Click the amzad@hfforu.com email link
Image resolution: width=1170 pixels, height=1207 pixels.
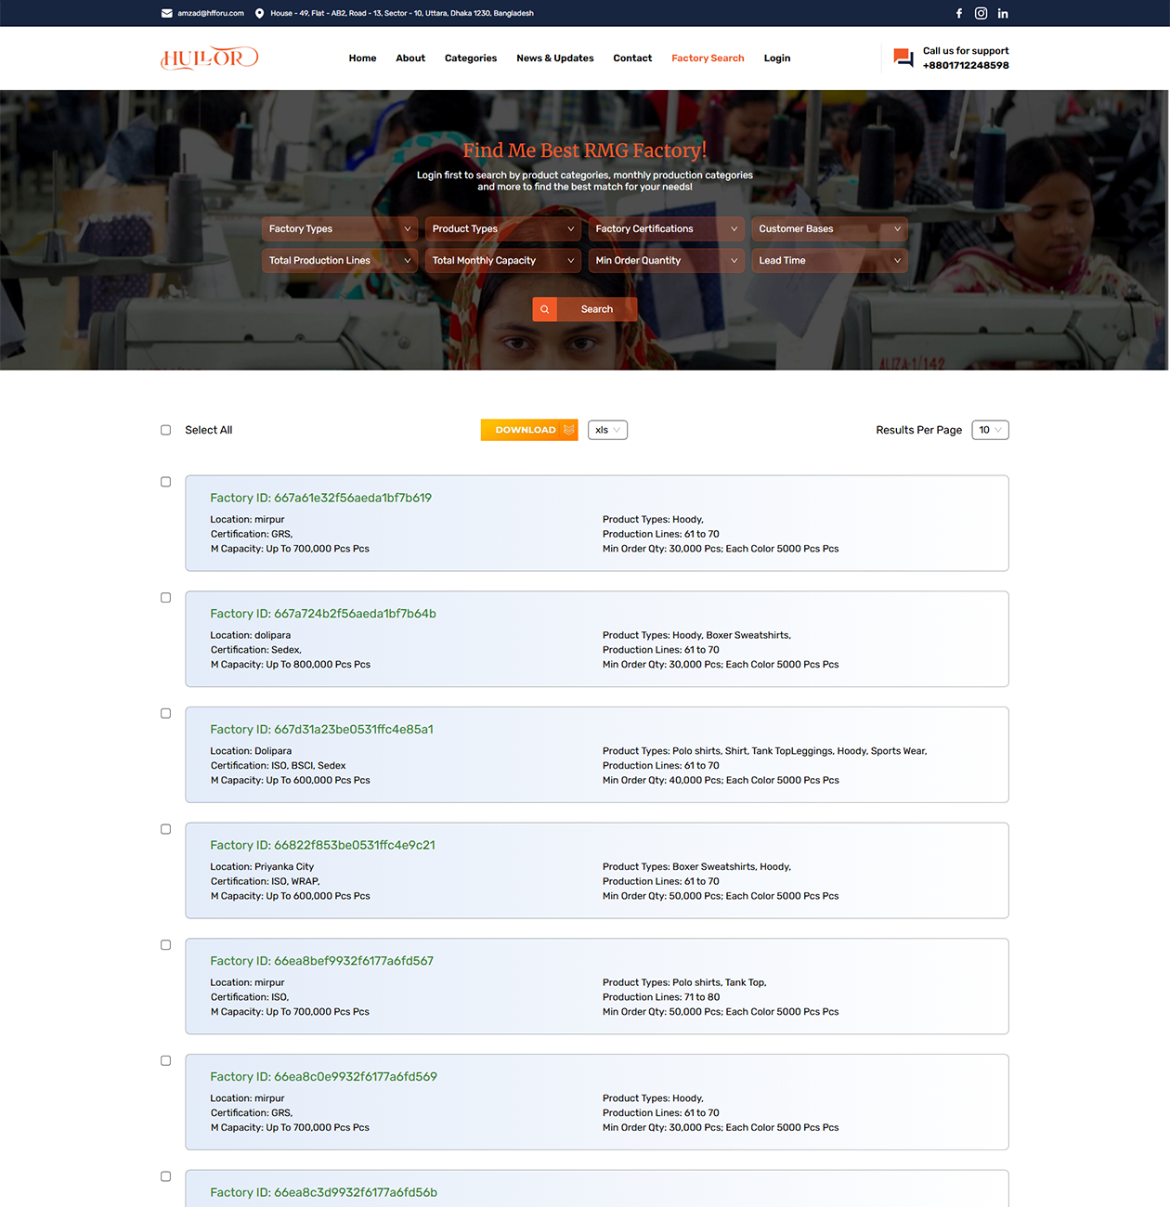click(x=211, y=13)
